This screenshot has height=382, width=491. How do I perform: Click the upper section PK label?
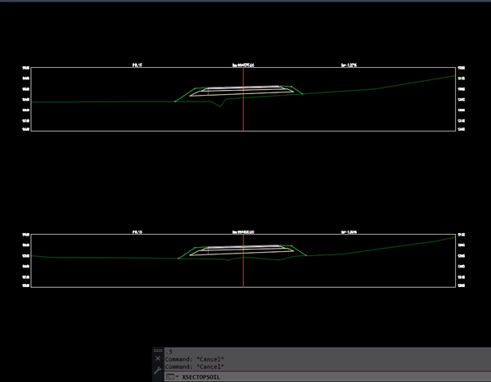pyautogui.click(x=137, y=64)
